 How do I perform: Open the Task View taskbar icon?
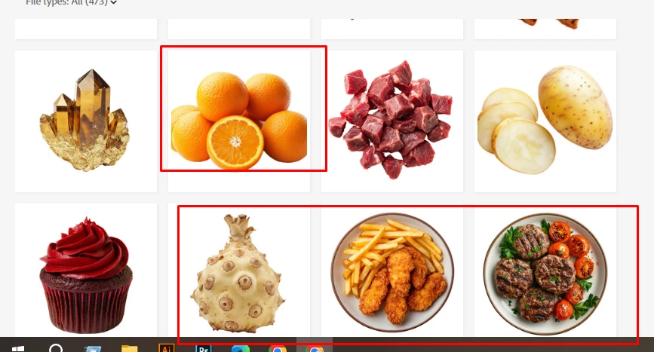click(93, 347)
